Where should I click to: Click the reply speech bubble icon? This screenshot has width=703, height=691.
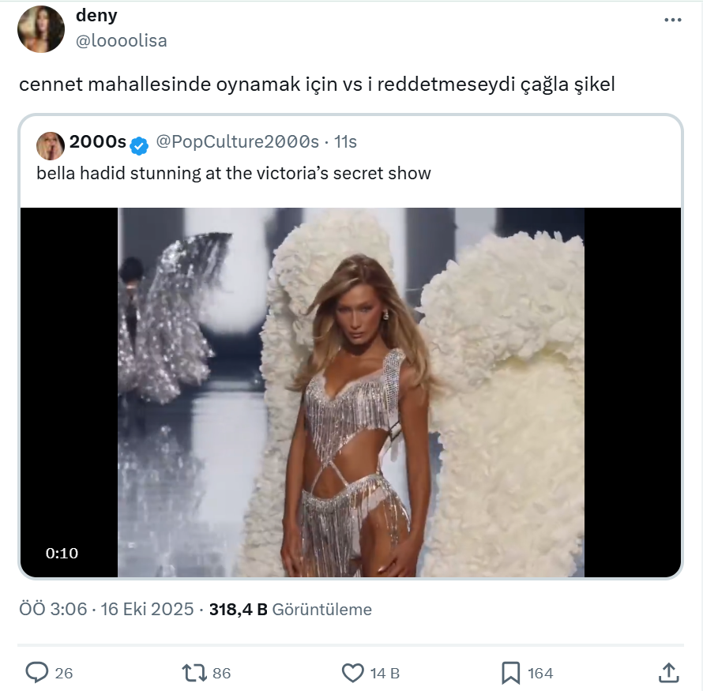[x=37, y=673]
